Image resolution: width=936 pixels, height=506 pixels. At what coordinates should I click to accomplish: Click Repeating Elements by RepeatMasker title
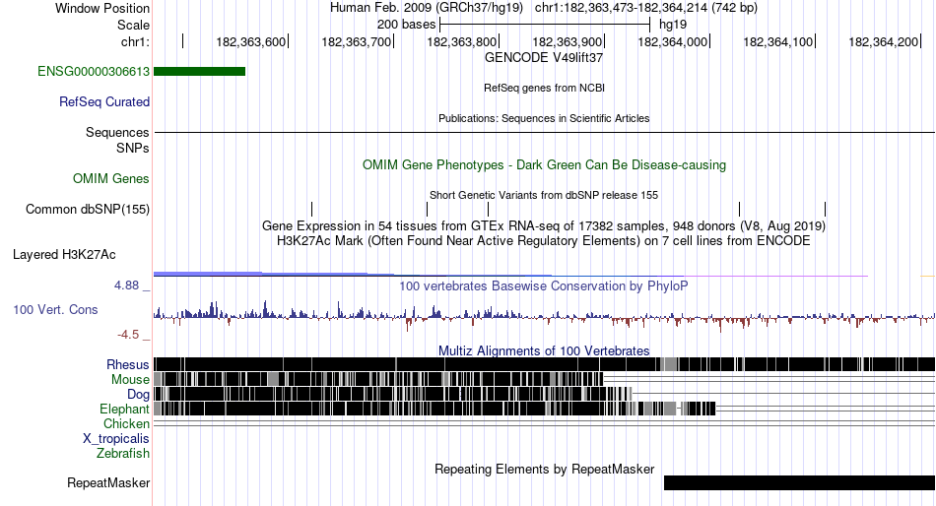click(x=544, y=469)
